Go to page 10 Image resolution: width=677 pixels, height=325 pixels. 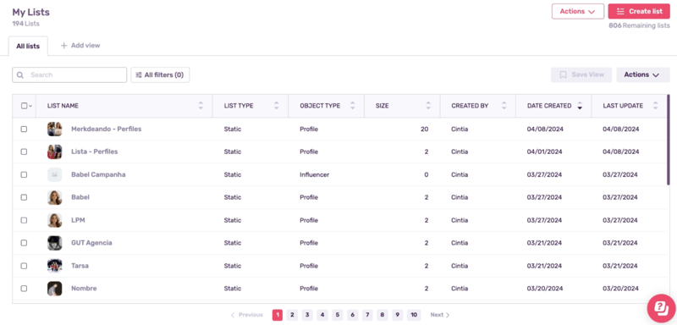(414, 315)
